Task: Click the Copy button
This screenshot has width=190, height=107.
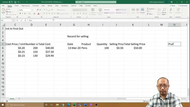Action: [x=9, y=12]
